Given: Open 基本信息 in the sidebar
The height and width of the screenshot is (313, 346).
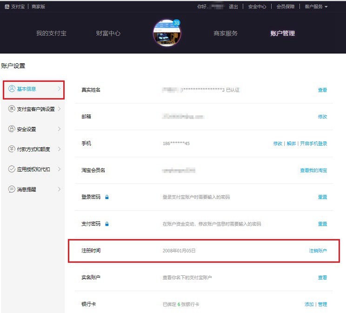Looking at the screenshot, I should tap(34, 90).
